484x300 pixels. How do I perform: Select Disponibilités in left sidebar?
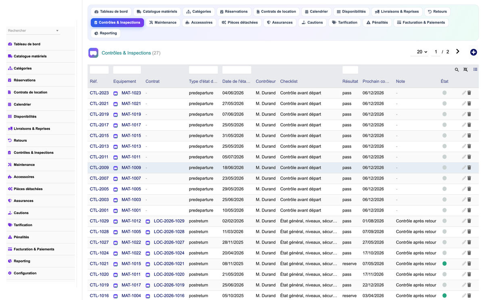(x=40, y=117)
